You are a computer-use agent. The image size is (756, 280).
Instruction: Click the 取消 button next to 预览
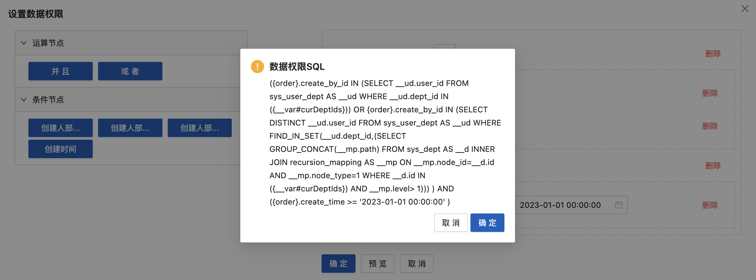(417, 264)
